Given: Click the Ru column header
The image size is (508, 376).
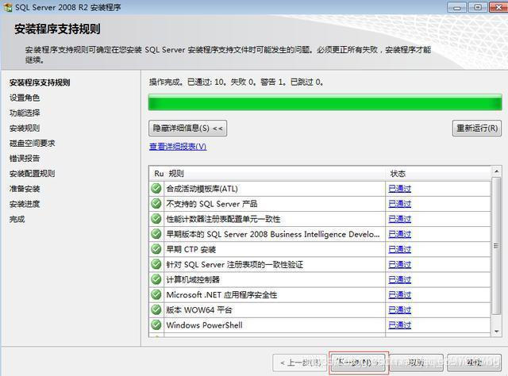Looking at the screenshot, I should pyautogui.click(x=158, y=174).
